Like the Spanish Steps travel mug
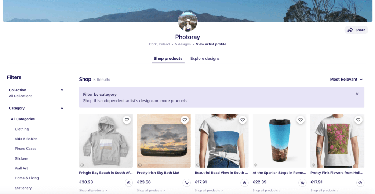The width and height of the screenshot is (375, 194). click(x=301, y=120)
